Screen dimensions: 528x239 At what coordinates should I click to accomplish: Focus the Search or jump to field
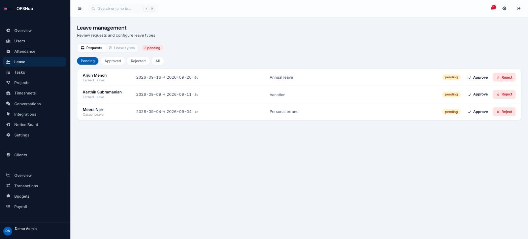pyautogui.click(x=123, y=8)
